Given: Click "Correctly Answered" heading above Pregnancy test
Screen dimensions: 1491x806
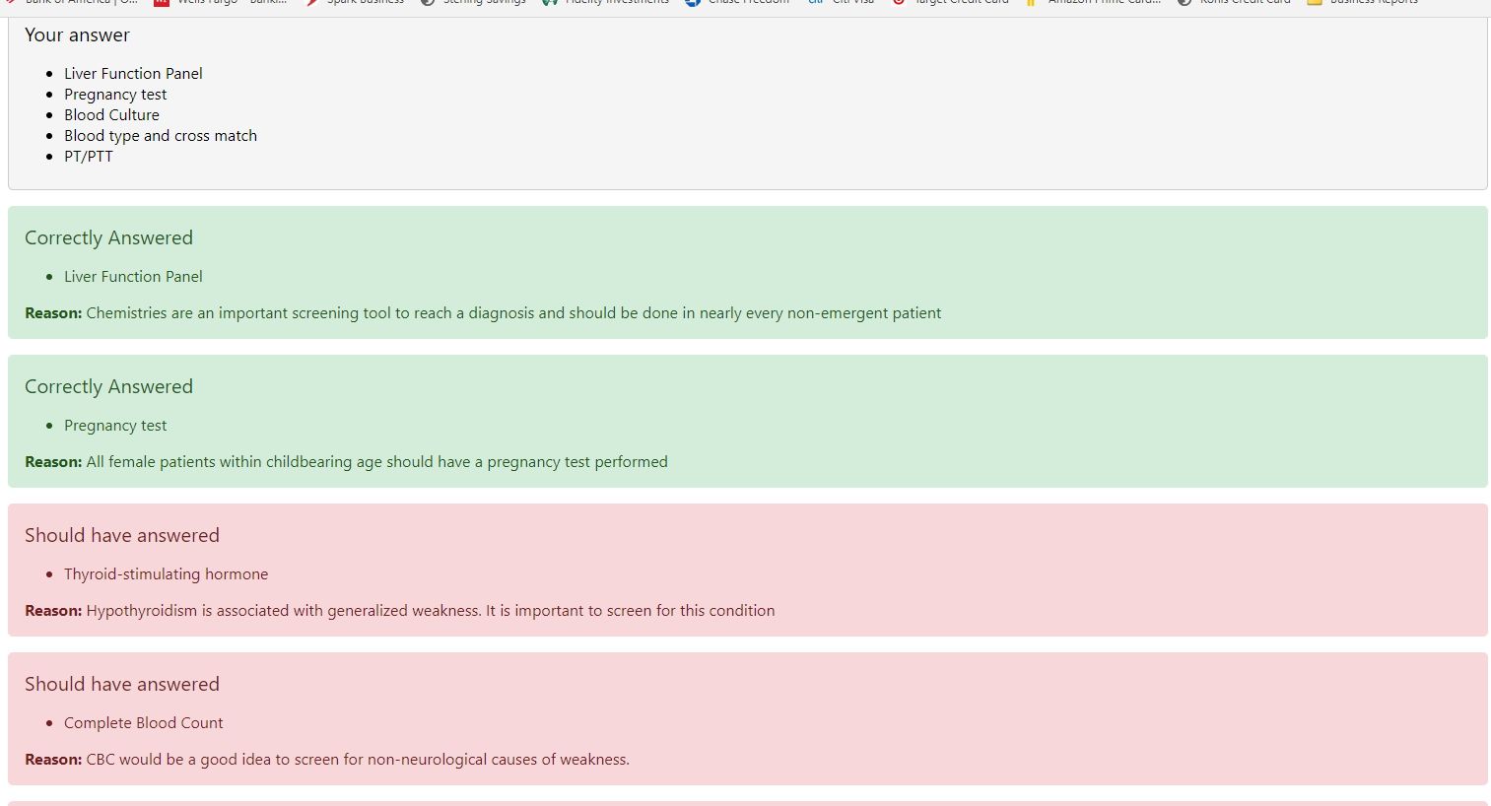Looking at the screenshot, I should 108,386.
